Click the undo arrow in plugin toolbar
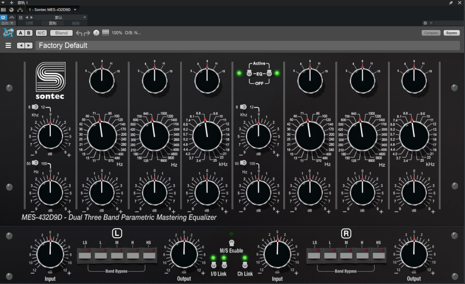This screenshot has width=465, height=284. [x=79, y=33]
